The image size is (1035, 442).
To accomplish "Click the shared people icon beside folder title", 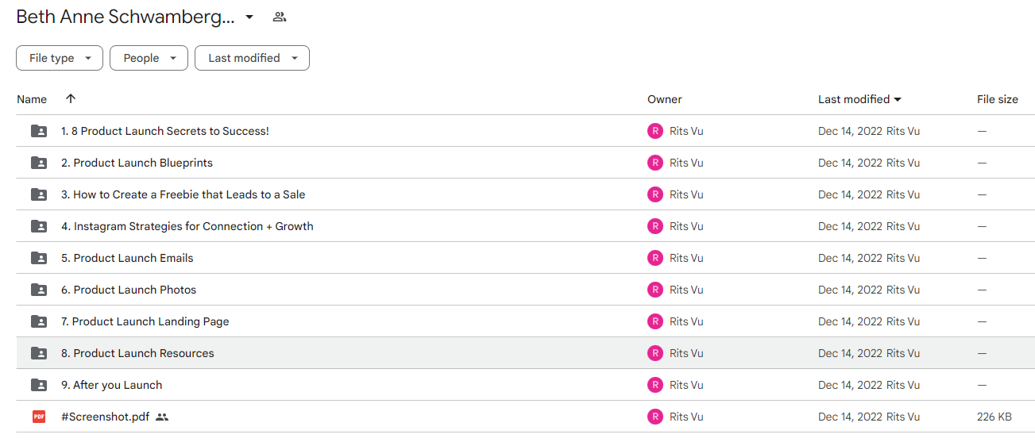I will pyautogui.click(x=279, y=17).
